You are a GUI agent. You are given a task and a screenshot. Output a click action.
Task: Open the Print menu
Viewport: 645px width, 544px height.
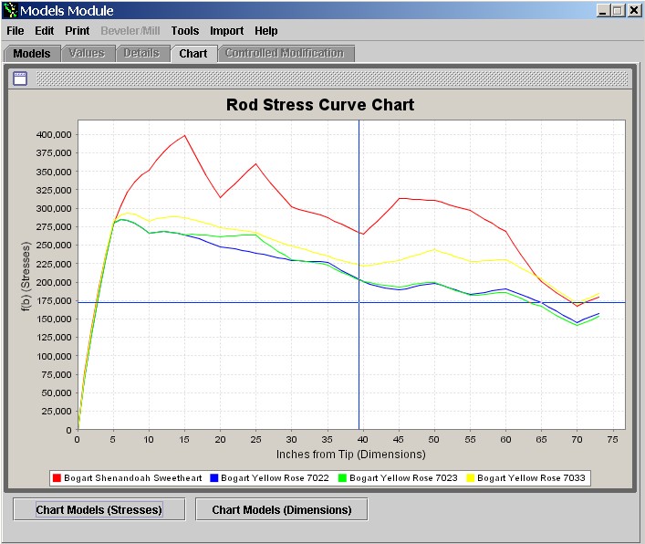77,30
